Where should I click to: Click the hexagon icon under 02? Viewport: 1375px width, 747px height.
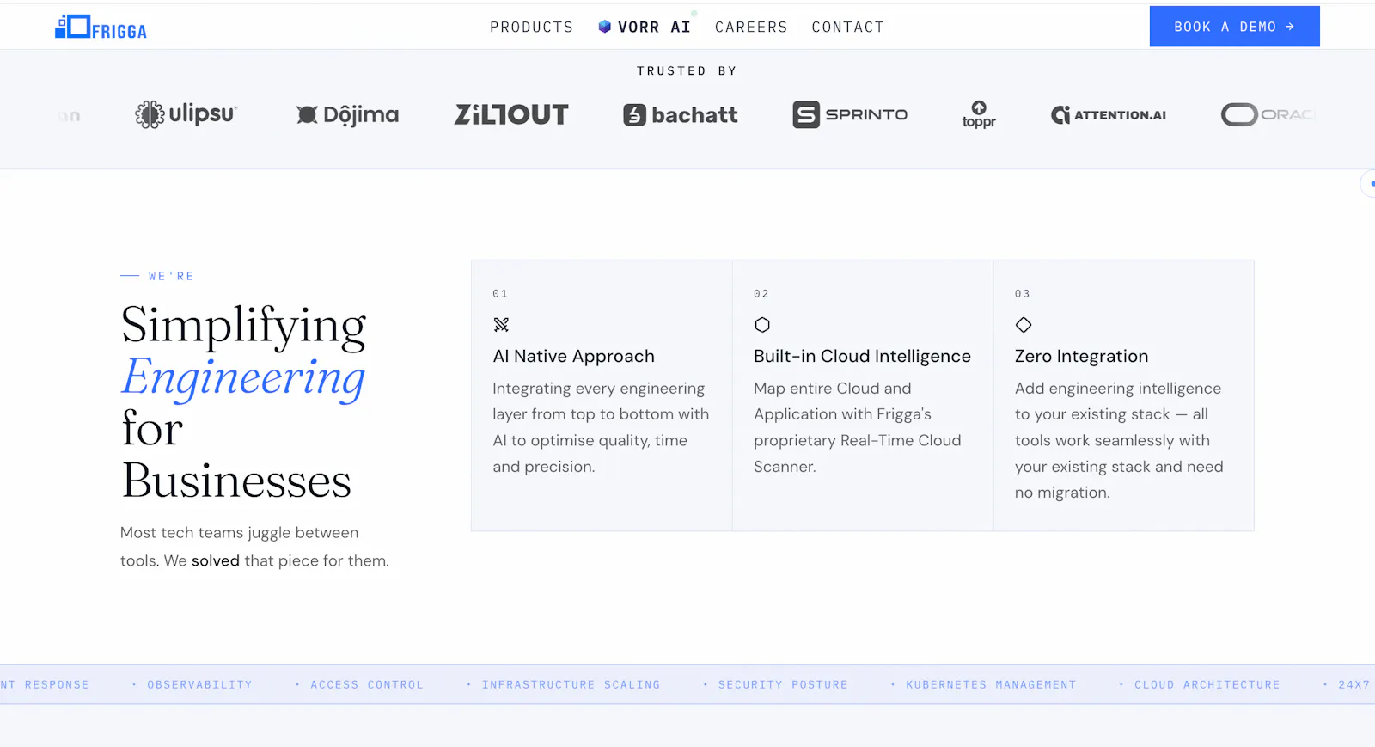tap(762, 325)
